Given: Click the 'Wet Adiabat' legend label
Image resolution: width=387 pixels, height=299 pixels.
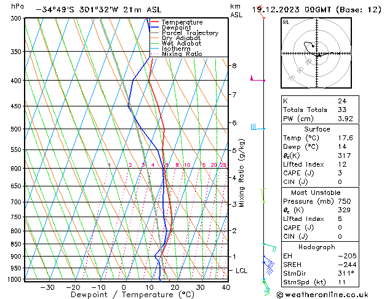Looking at the screenshot, I should coord(182,43).
